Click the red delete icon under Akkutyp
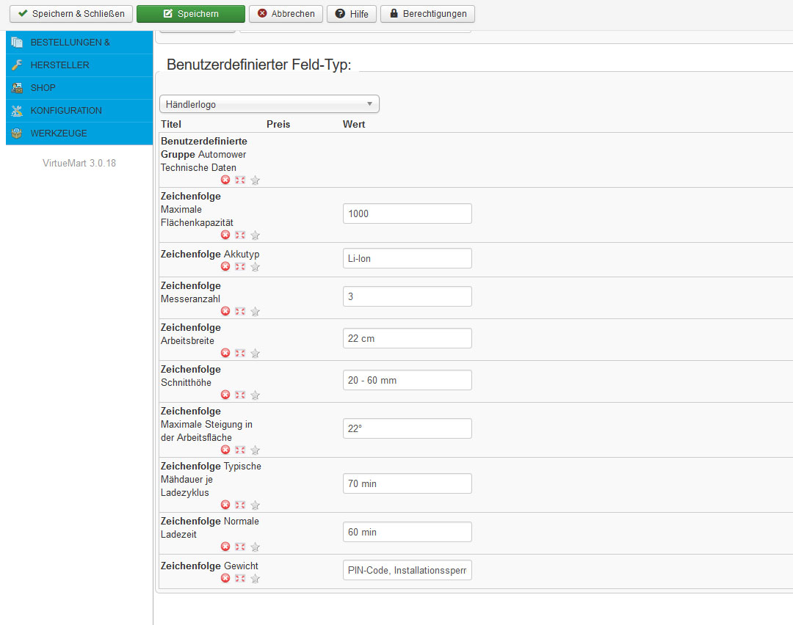This screenshot has width=793, height=625. pyautogui.click(x=225, y=267)
